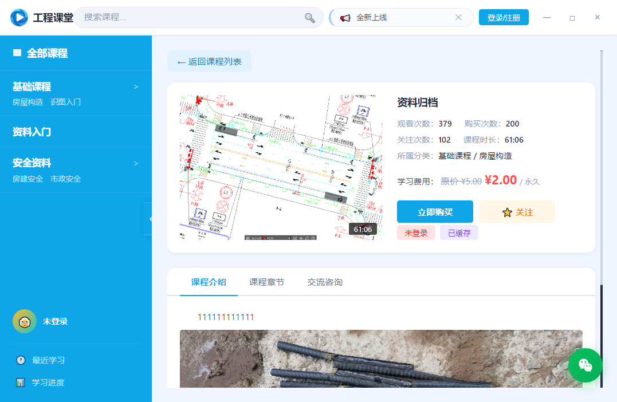
Task: Open the WeChat floating chat button
Action: (585, 365)
